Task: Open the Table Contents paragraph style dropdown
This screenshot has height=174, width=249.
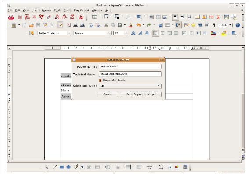Action: tap(69, 33)
